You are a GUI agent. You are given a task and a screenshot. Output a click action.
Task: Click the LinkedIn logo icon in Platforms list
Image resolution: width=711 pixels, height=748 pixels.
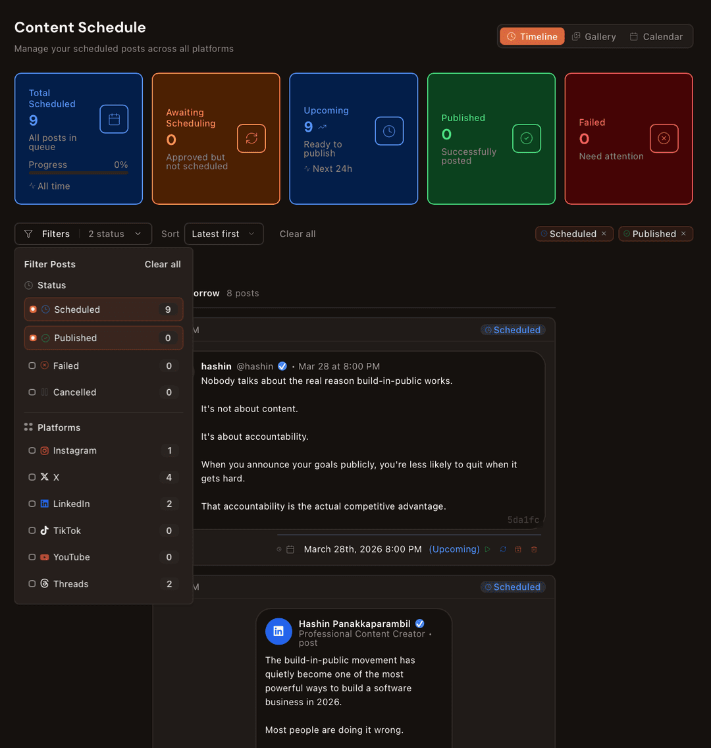tap(44, 504)
